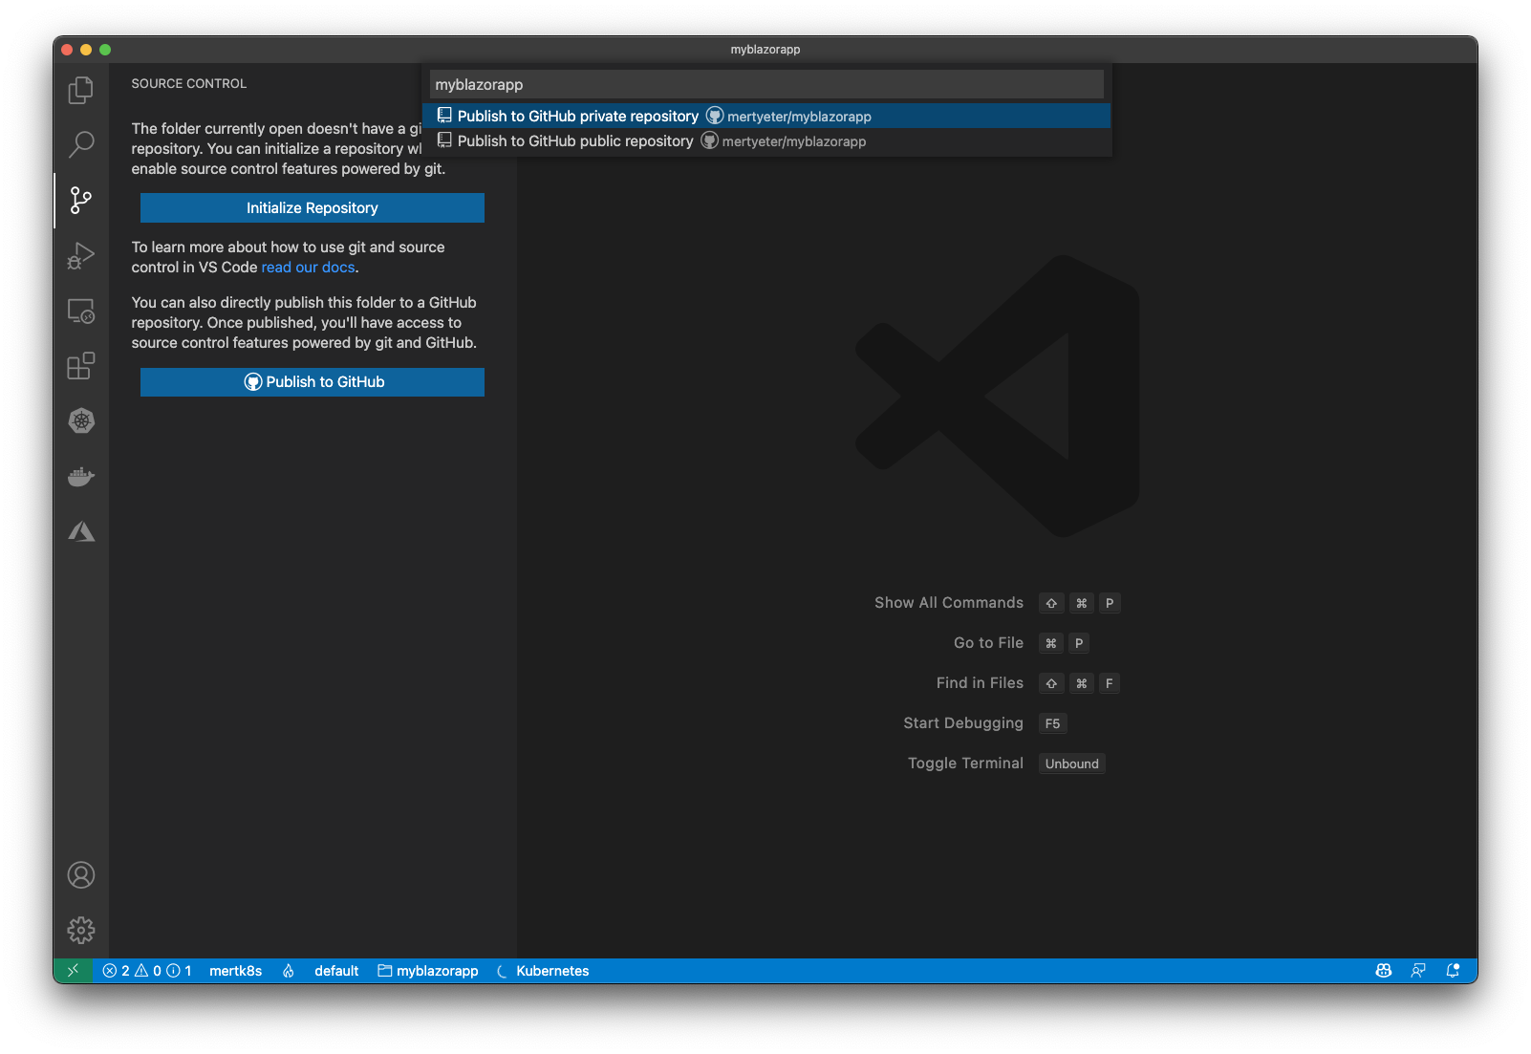Open Run and Debug view
The image size is (1531, 1054).
(81, 255)
